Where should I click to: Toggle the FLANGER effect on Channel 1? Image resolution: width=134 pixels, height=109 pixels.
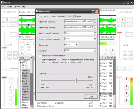[14, 69]
